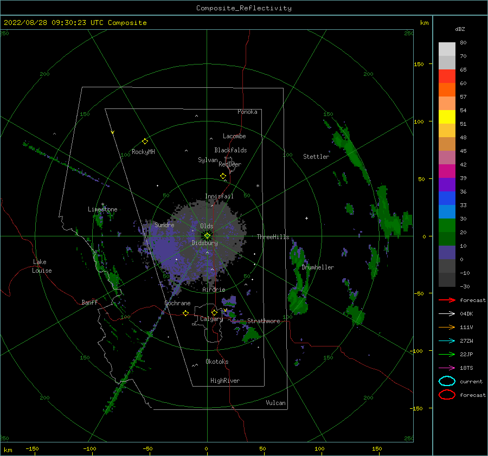This screenshot has height=456, width=488.
Task: Click the white 04DK arrow icon
Action: [447, 313]
